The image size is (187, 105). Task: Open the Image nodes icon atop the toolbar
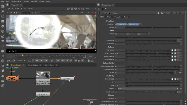[3, 6]
